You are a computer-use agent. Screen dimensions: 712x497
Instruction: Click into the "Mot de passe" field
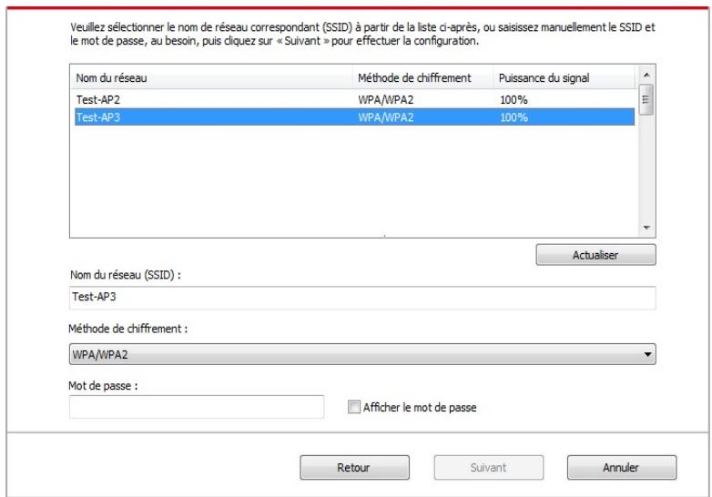[x=196, y=407]
